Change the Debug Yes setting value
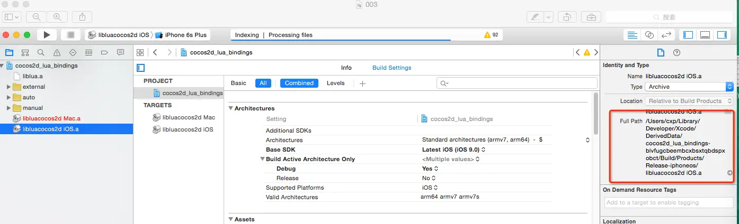 [430, 169]
